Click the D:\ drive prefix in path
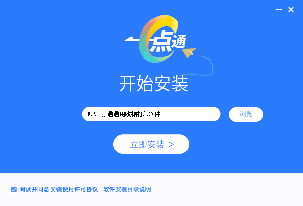 coord(92,114)
